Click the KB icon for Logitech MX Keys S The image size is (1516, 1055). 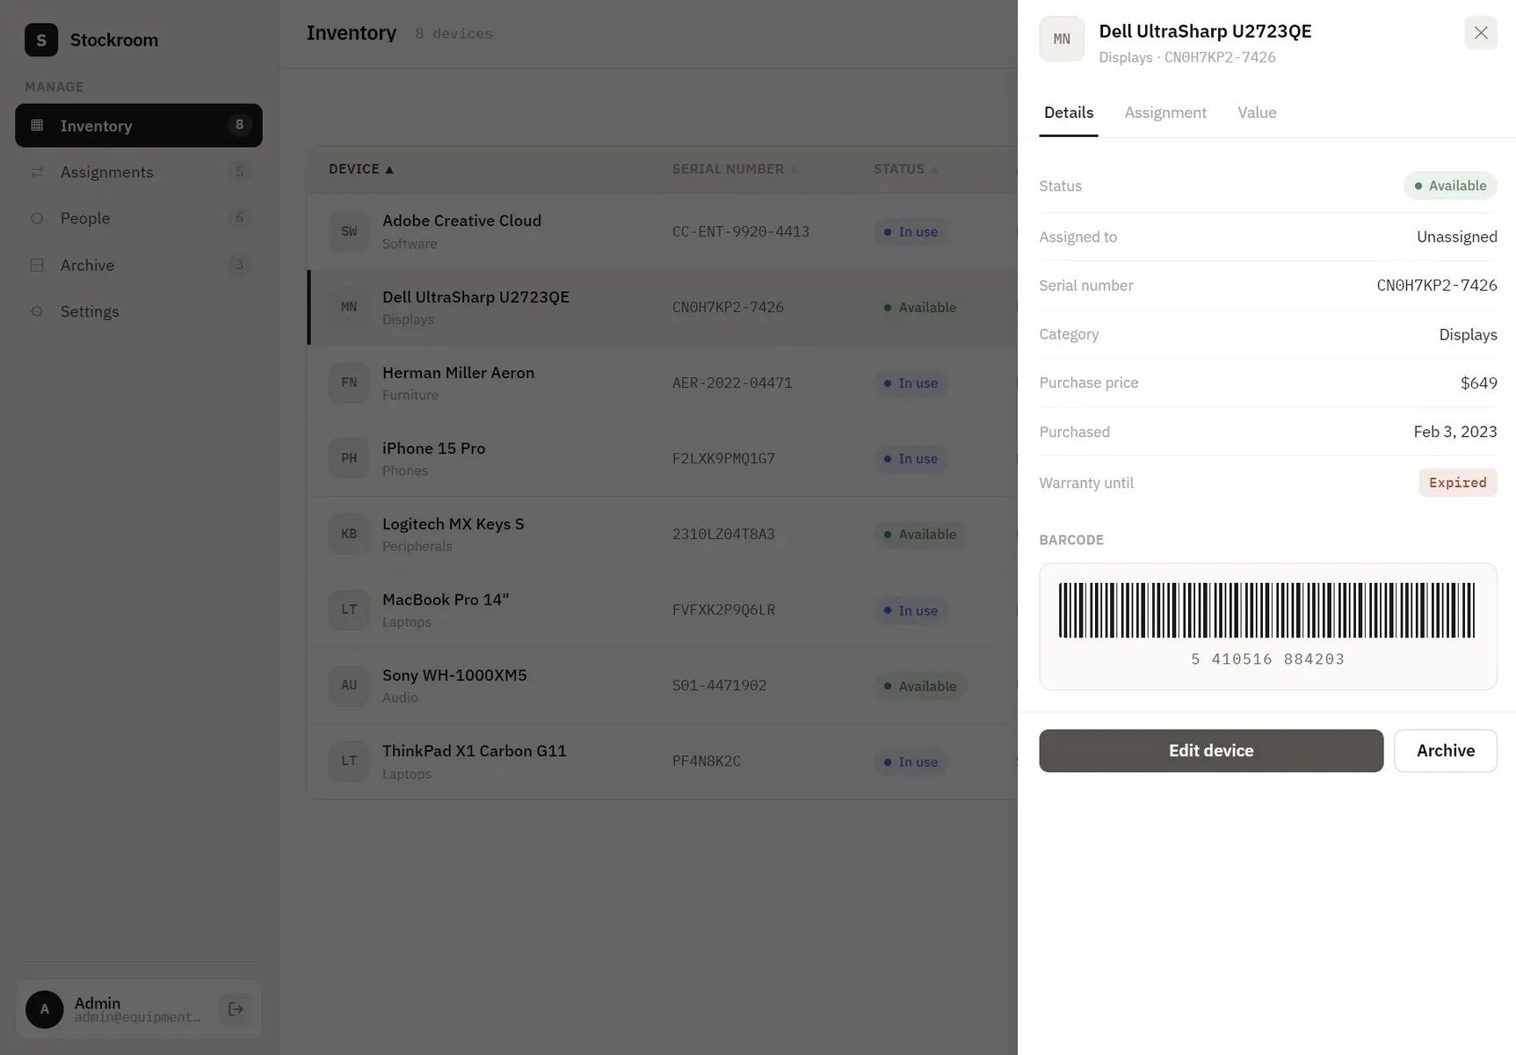click(x=349, y=534)
